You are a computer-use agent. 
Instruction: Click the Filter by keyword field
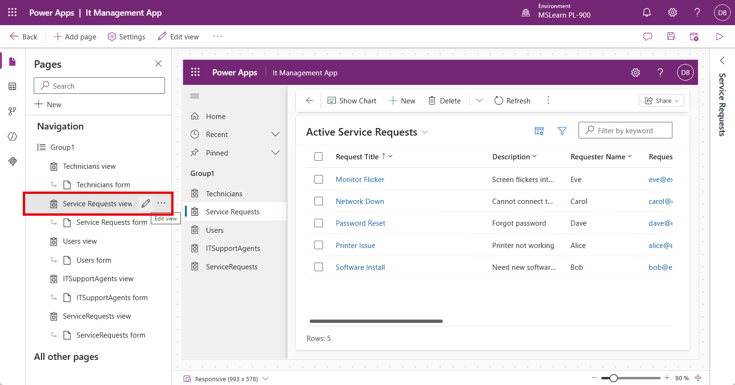click(625, 130)
